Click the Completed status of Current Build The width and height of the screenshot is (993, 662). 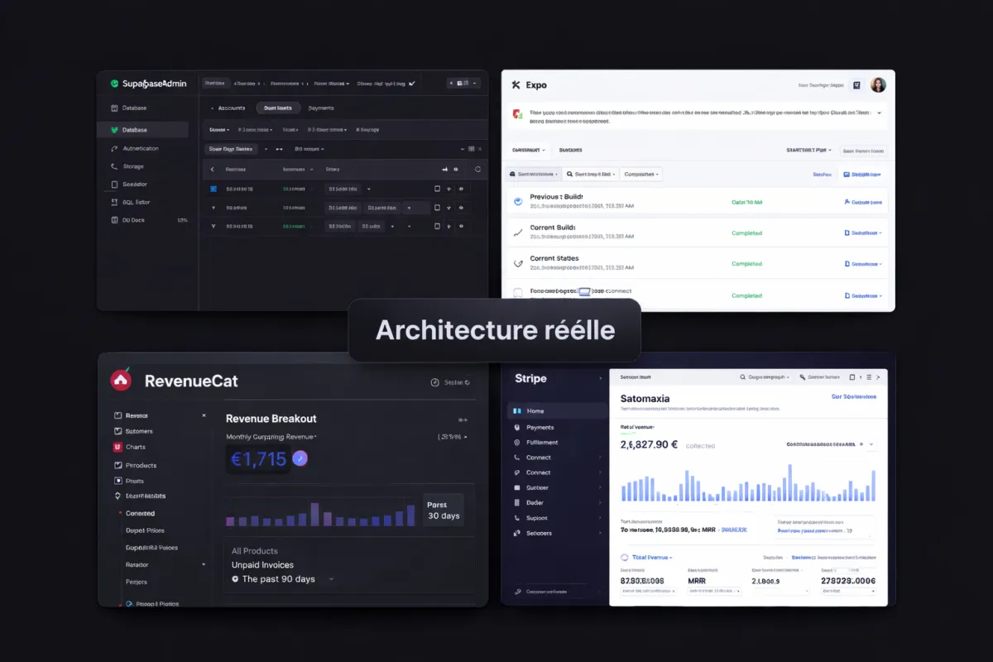[746, 233]
